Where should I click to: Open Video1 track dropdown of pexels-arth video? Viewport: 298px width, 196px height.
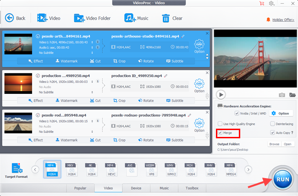point(92,42)
